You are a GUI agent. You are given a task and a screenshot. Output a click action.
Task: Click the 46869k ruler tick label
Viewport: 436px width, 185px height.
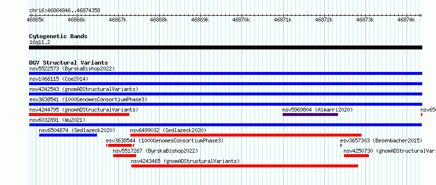point(200,20)
